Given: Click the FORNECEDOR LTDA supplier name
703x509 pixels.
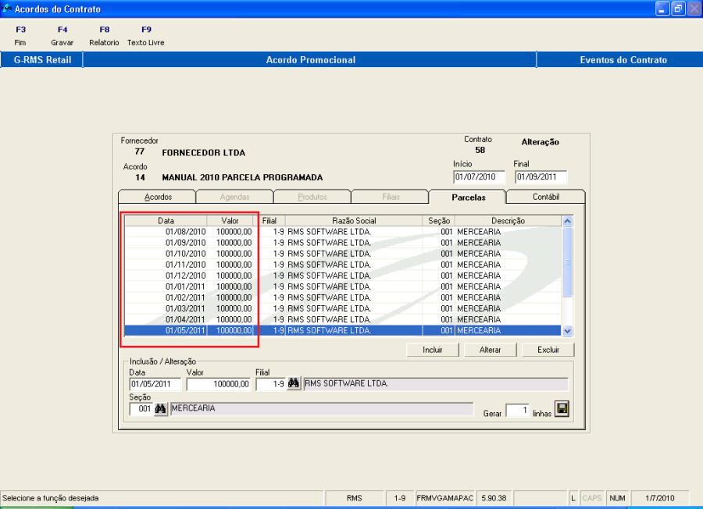Looking at the screenshot, I should [204, 153].
